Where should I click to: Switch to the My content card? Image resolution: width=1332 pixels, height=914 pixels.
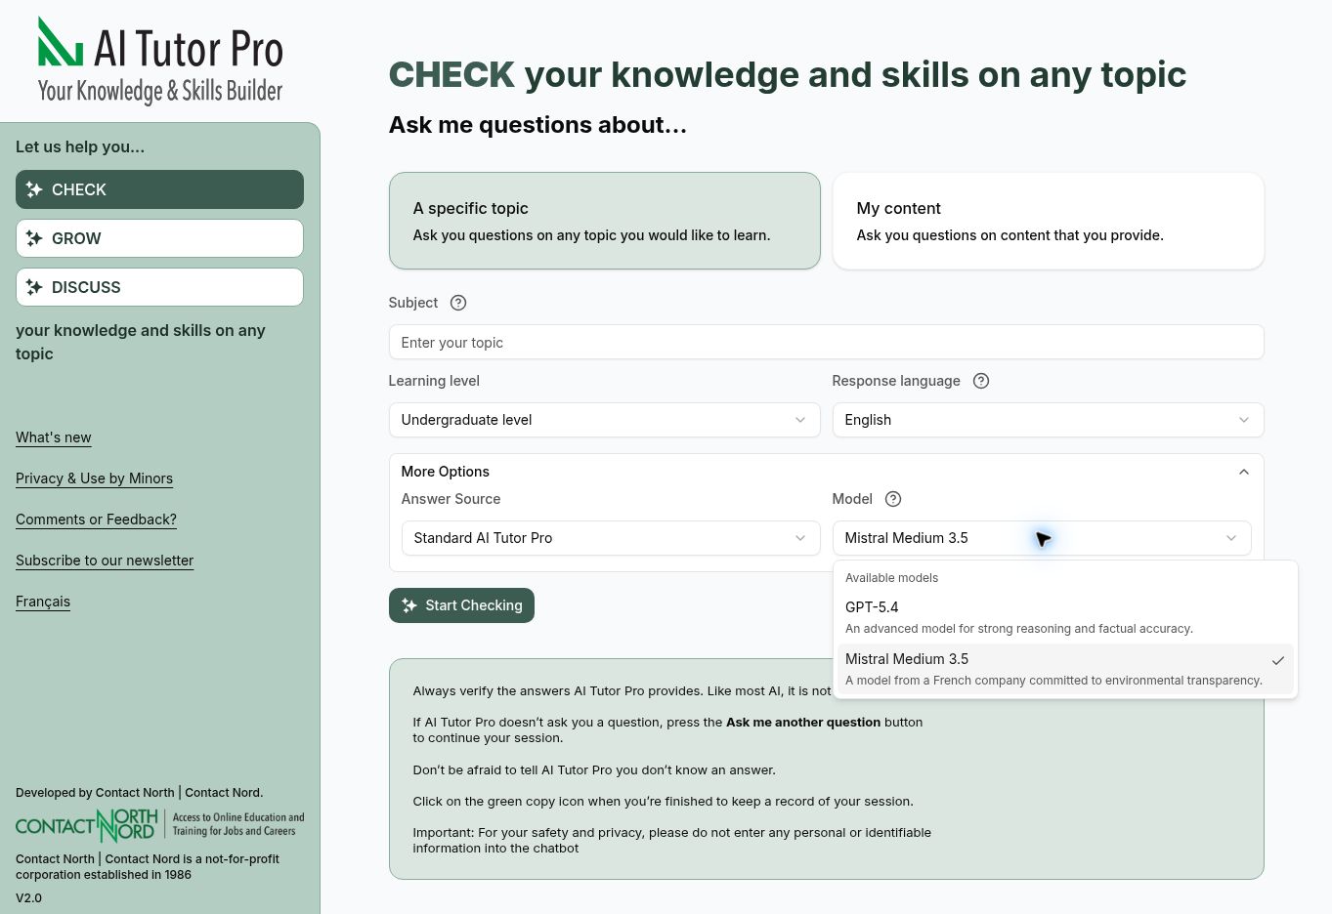pos(1048,221)
